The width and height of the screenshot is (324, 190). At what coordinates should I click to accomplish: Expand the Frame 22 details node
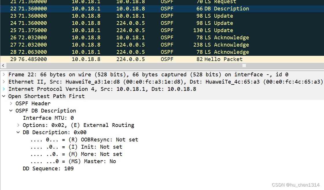point(4,74)
